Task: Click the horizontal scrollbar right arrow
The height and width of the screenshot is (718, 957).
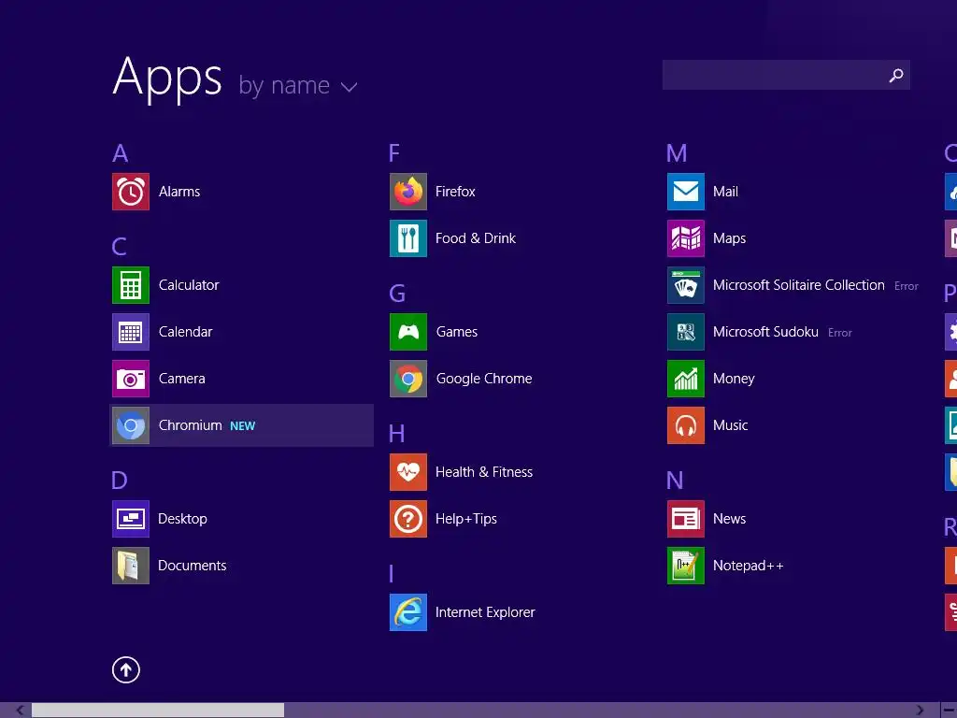Action: click(920, 711)
